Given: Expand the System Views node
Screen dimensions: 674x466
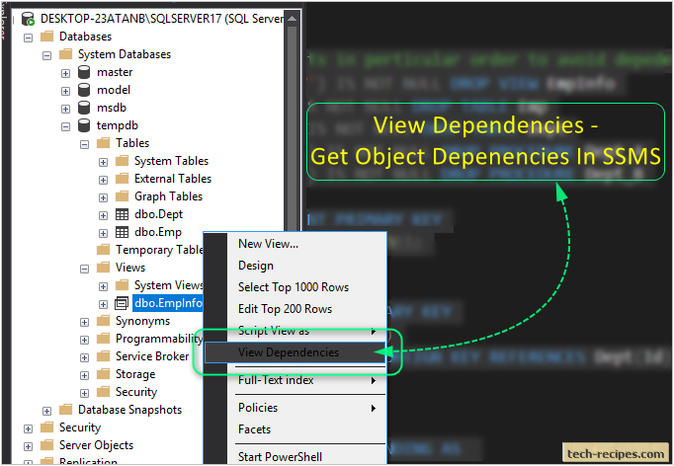Looking at the screenshot, I should point(103,287).
